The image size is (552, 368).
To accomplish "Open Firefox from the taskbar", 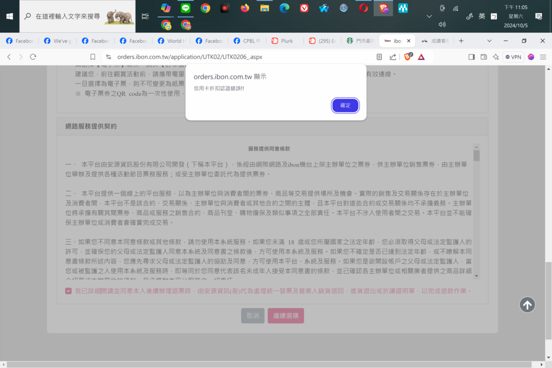I will 245,8.
